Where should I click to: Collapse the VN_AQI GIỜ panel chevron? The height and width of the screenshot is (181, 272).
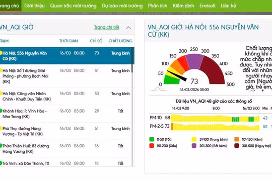point(128,28)
